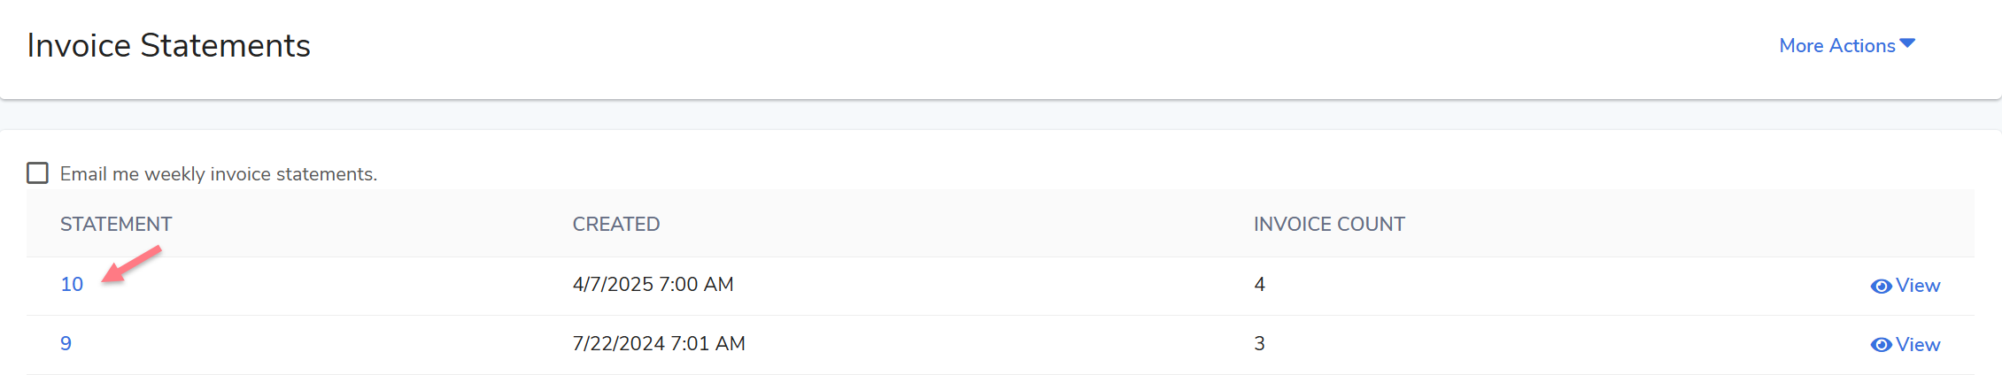2002x375 pixels.
Task: Click the caret arrow beside More Actions
Action: 1907,43
